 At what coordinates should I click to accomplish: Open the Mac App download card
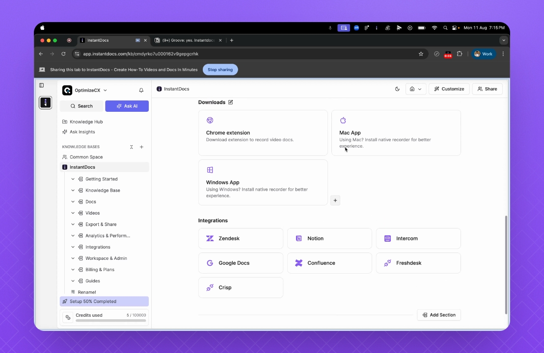click(396, 133)
